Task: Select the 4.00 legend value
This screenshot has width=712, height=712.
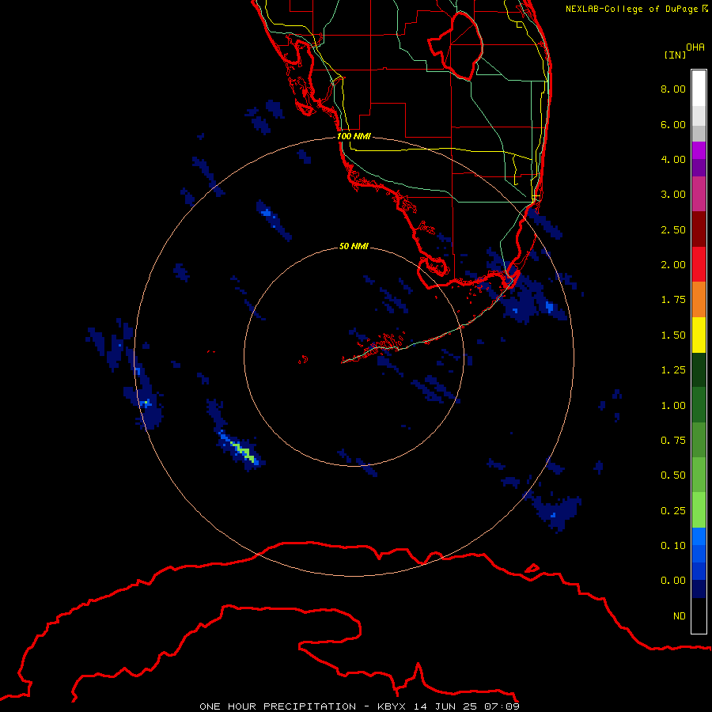Action: (673, 159)
